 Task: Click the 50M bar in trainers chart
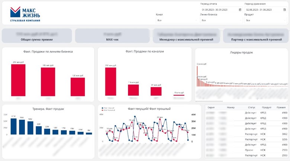click(30, 128)
